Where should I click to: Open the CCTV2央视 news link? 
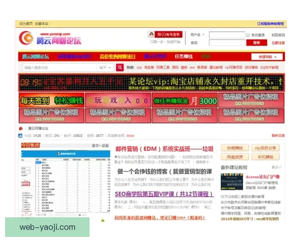coord(243,197)
